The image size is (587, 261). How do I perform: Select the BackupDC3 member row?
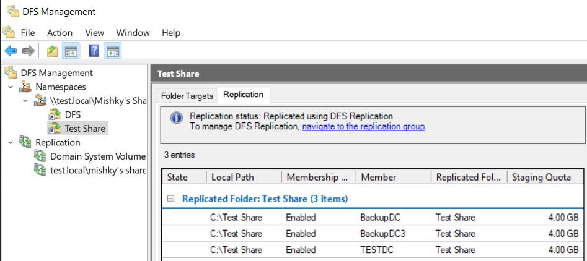pyautogui.click(x=372, y=234)
